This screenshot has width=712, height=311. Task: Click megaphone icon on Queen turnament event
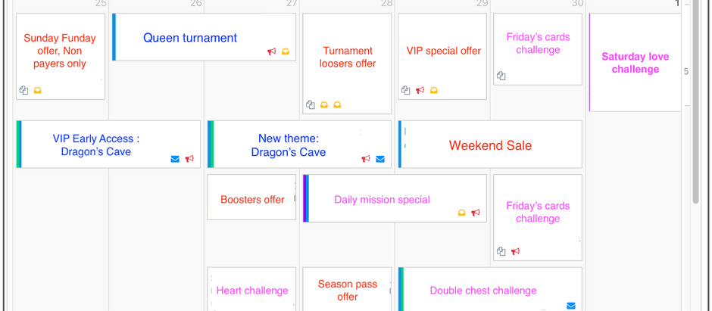click(271, 51)
